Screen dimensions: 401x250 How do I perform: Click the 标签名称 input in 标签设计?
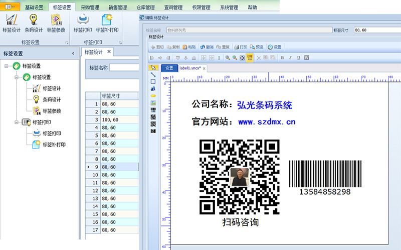click(124, 67)
